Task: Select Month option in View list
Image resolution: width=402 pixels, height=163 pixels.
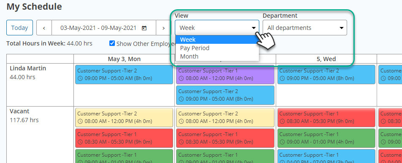Action: (217, 56)
